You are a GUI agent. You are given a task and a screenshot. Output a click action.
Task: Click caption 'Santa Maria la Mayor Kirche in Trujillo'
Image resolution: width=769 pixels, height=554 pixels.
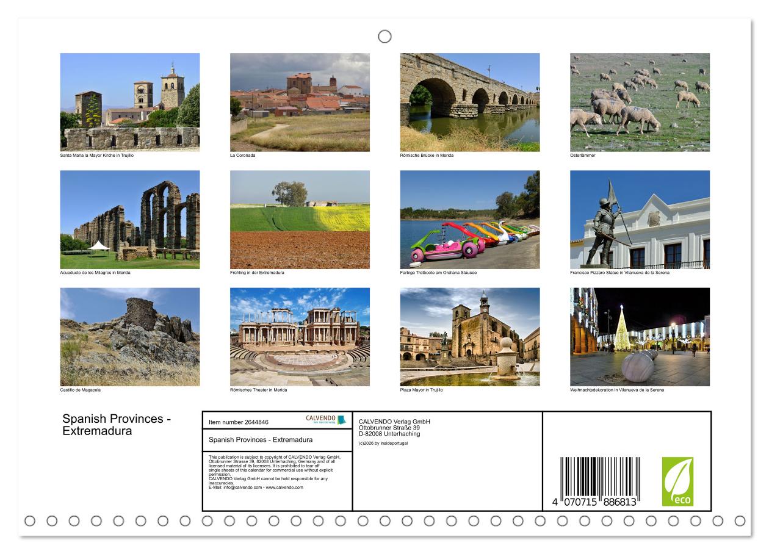coord(96,156)
